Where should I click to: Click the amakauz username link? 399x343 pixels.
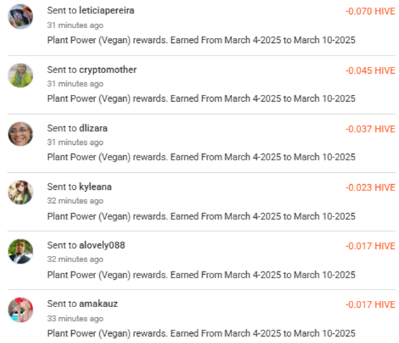pyautogui.click(x=99, y=304)
